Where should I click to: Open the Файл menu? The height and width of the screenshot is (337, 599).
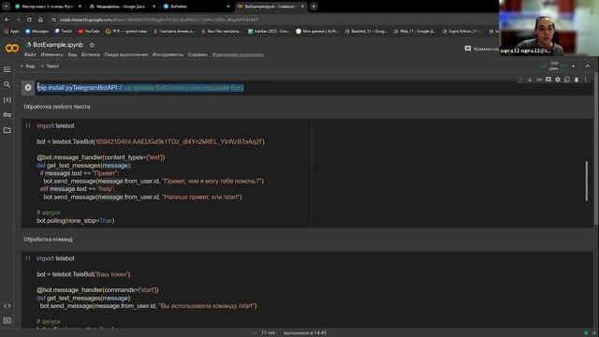(x=30, y=54)
